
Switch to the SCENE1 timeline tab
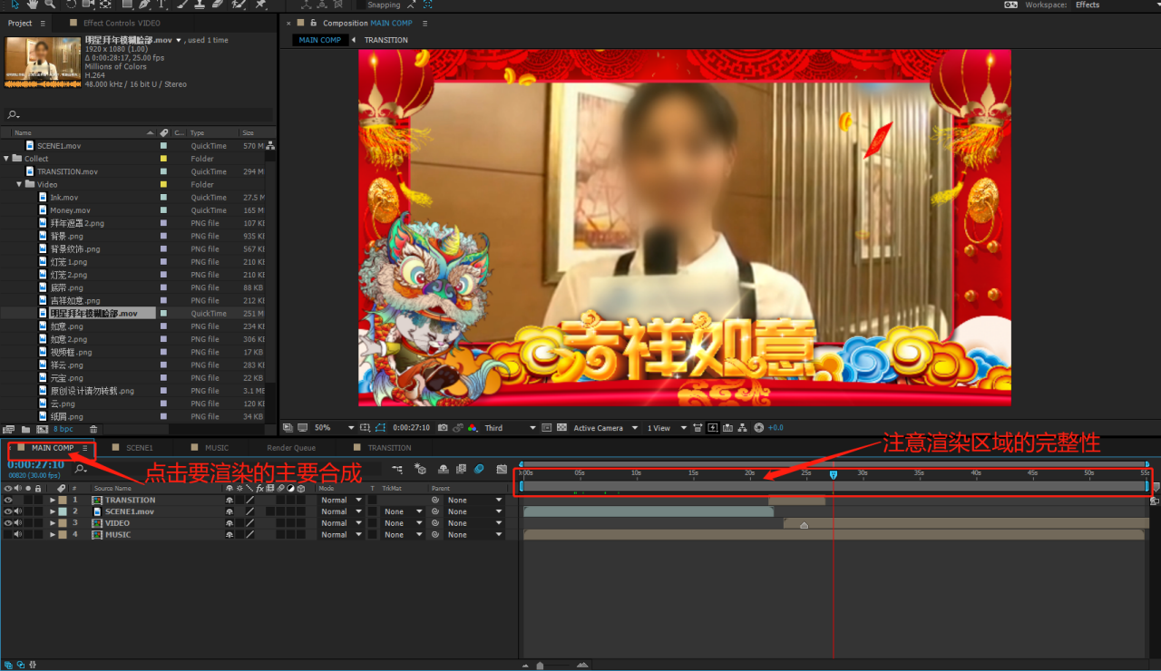click(x=139, y=448)
